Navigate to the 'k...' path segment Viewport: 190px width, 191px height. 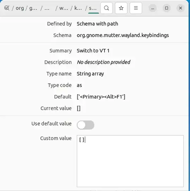click(x=78, y=8)
